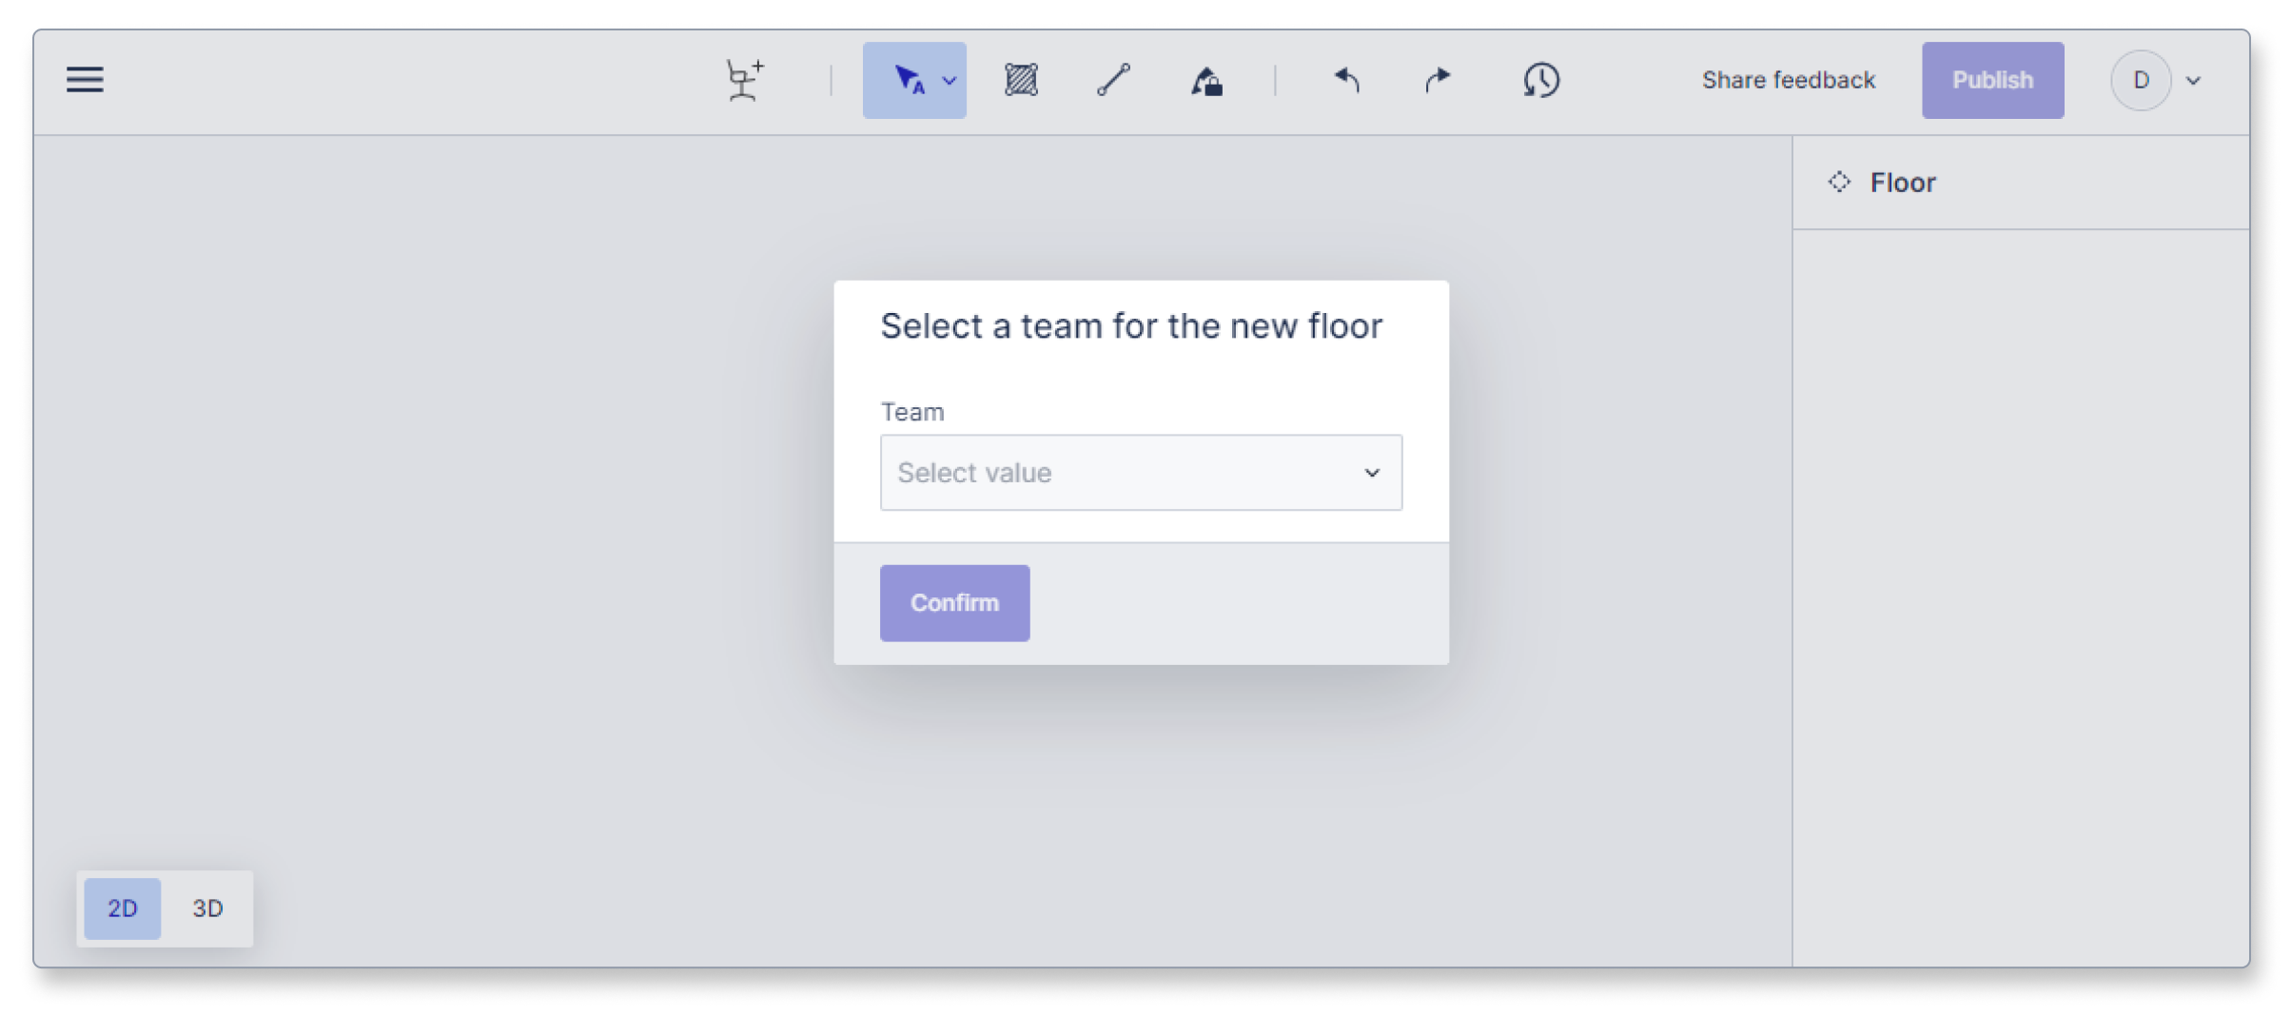Screen dimensions: 2291x1016
Task: Open the version history clock
Action: (1540, 80)
